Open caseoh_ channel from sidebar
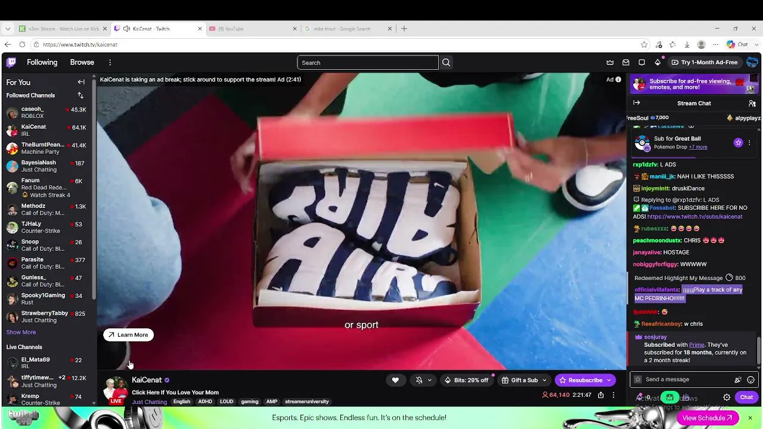The image size is (763, 429). [46, 113]
